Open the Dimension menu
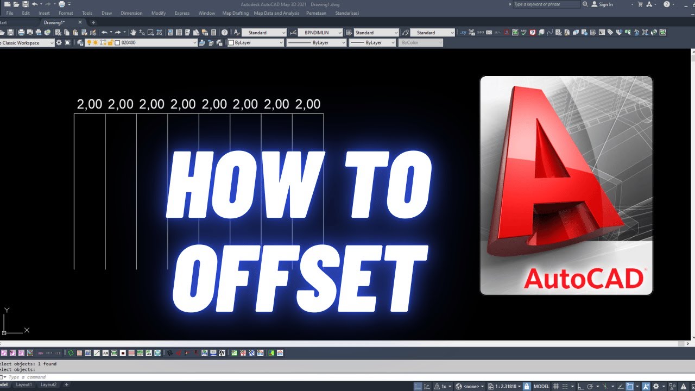The height and width of the screenshot is (391, 695). click(x=131, y=13)
